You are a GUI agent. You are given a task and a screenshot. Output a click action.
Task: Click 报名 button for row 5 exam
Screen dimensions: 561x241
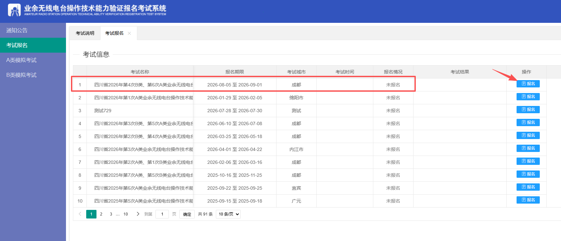pyautogui.click(x=528, y=135)
